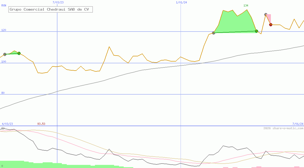
Task: Click the small green dot near left edge
Action: coord(19,53)
